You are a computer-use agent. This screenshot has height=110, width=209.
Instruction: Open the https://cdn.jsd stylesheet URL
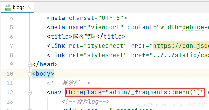click(181, 46)
